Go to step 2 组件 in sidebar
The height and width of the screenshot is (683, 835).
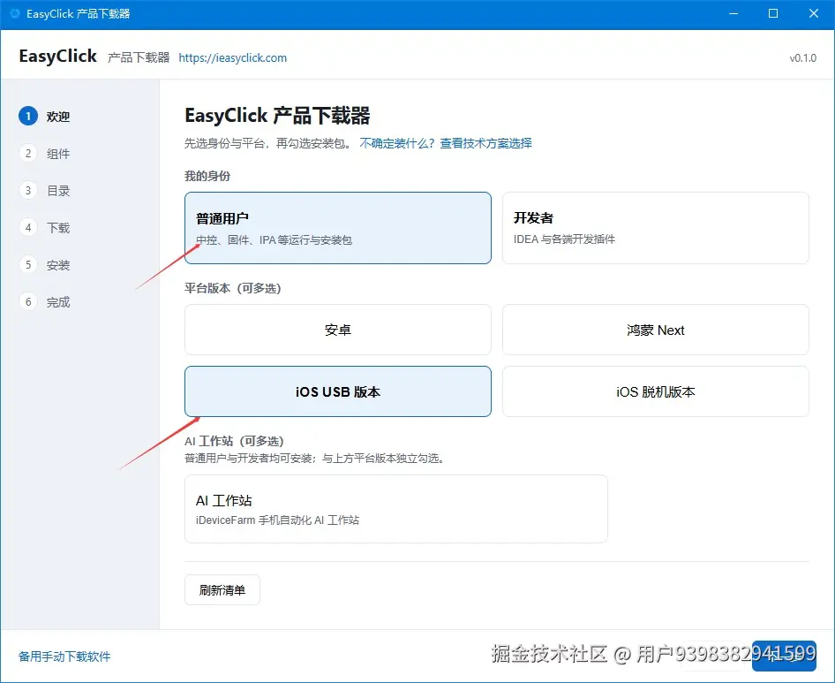pyautogui.click(x=45, y=154)
